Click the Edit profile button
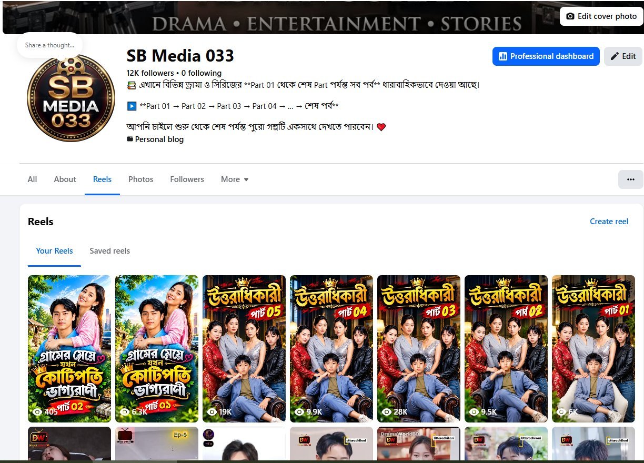The width and height of the screenshot is (644, 463). (623, 56)
